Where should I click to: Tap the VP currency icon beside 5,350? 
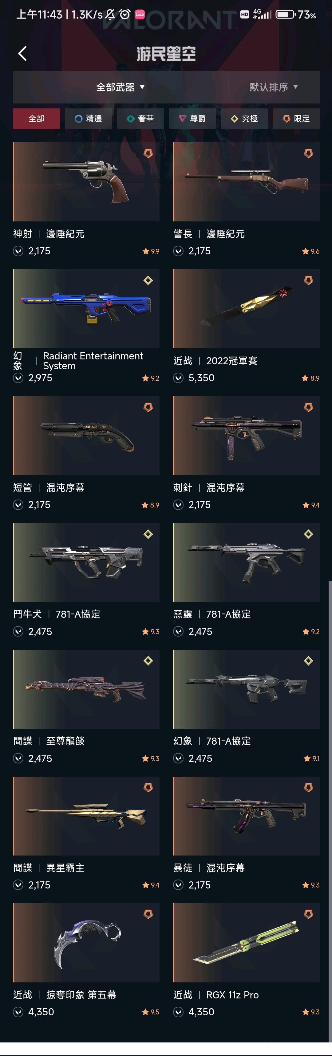[179, 378]
